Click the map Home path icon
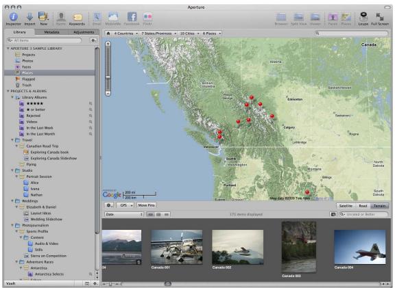395x288 pixels. click(x=108, y=33)
